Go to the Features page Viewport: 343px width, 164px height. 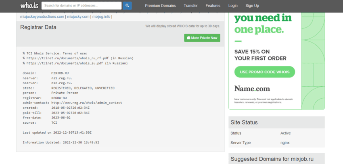tap(213, 6)
